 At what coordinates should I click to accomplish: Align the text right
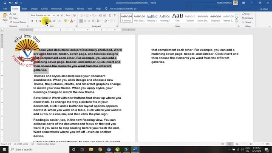coord(89,21)
